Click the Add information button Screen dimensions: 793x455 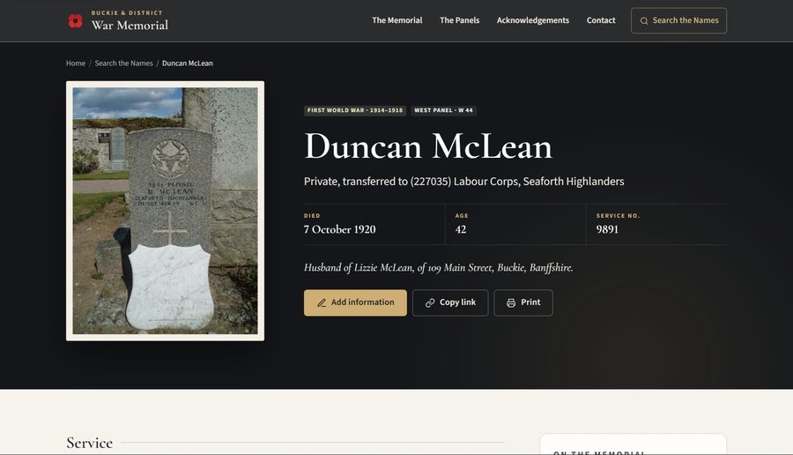pyautogui.click(x=355, y=302)
